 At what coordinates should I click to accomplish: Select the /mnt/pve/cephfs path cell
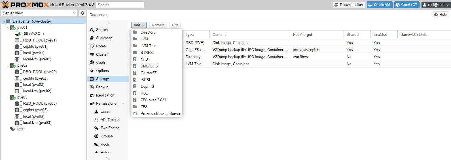pos(317,50)
